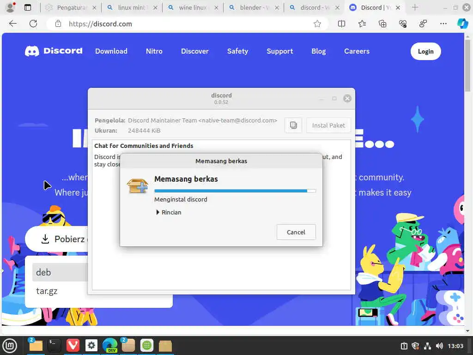Open the favorites list icon

362,24
